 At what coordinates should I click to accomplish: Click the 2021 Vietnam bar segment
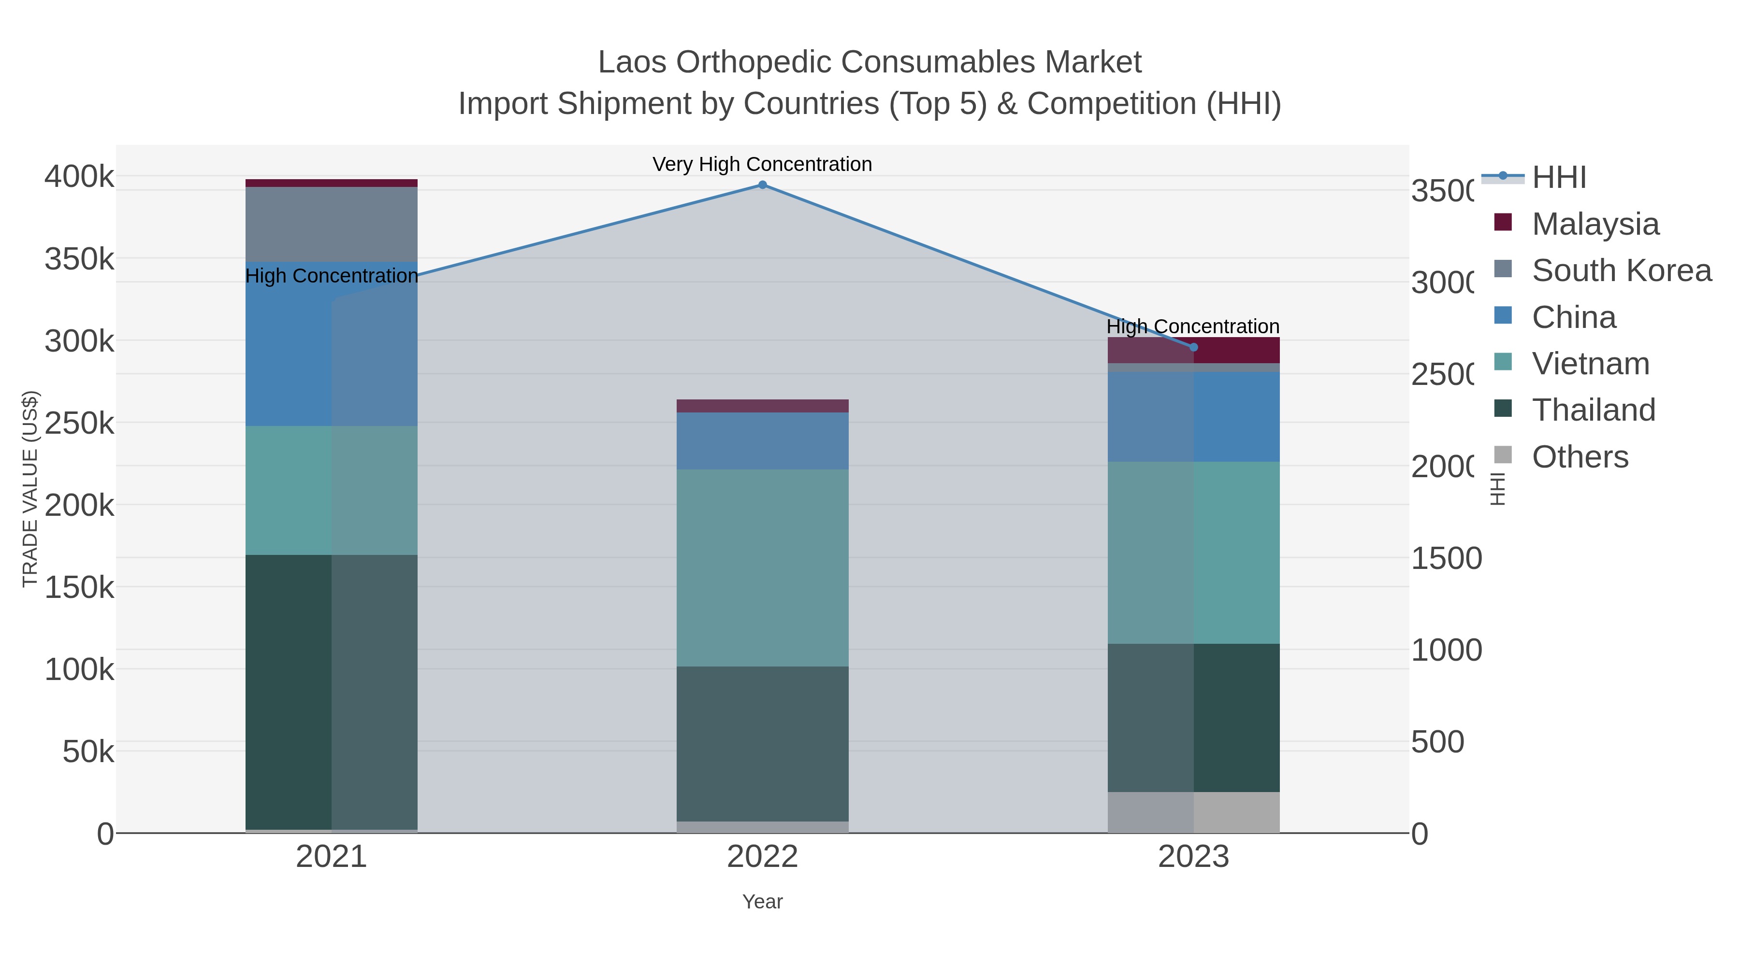(332, 491)
